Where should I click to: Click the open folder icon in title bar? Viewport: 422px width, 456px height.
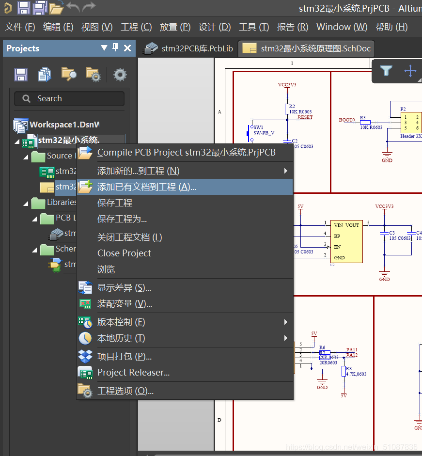[x=56, y=7]
